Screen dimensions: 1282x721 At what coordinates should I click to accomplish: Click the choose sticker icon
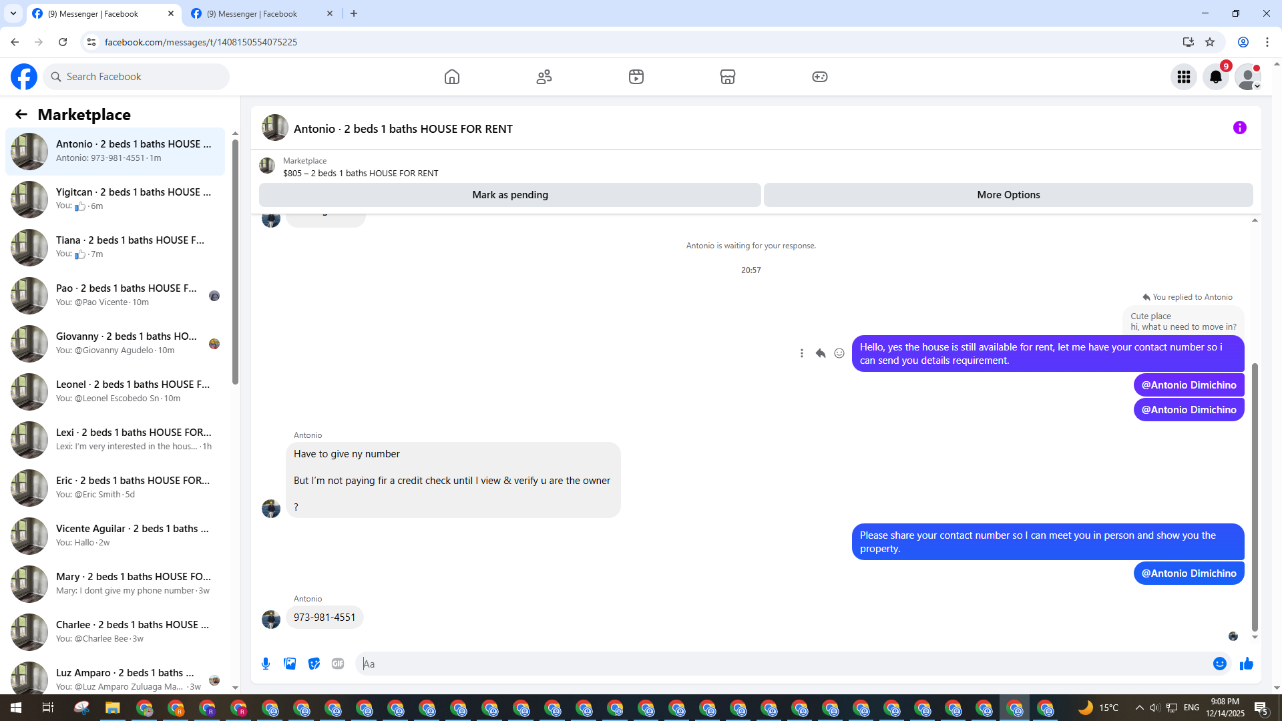pos(314,664)
